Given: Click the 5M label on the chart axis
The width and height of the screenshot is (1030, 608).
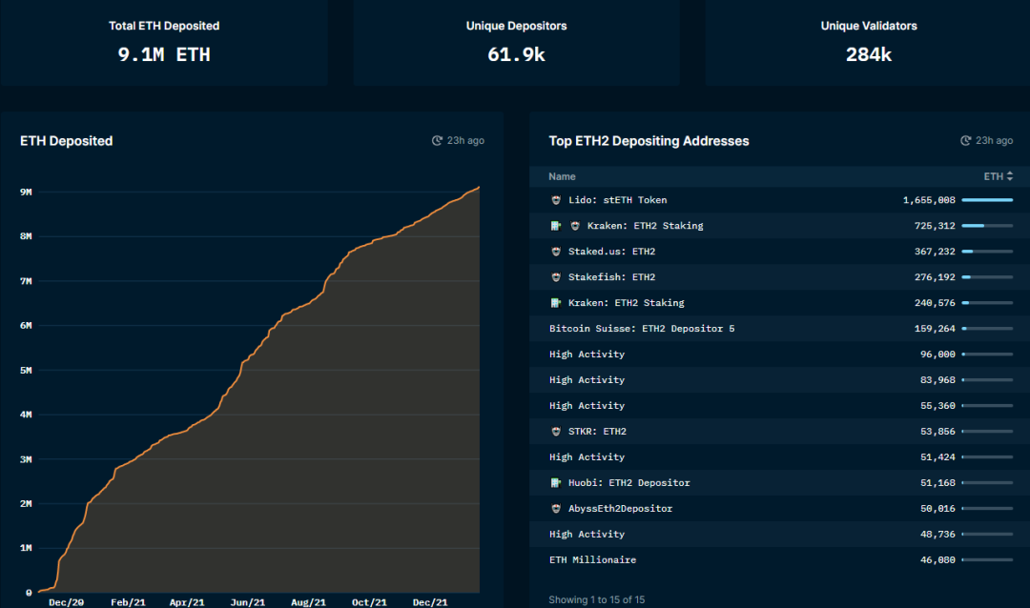Looking at the screenshot, I should click(26, 371).
